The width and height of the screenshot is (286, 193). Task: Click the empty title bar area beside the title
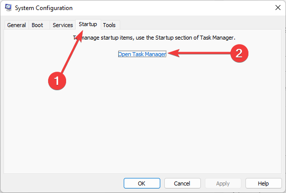(x=173, y=8)
